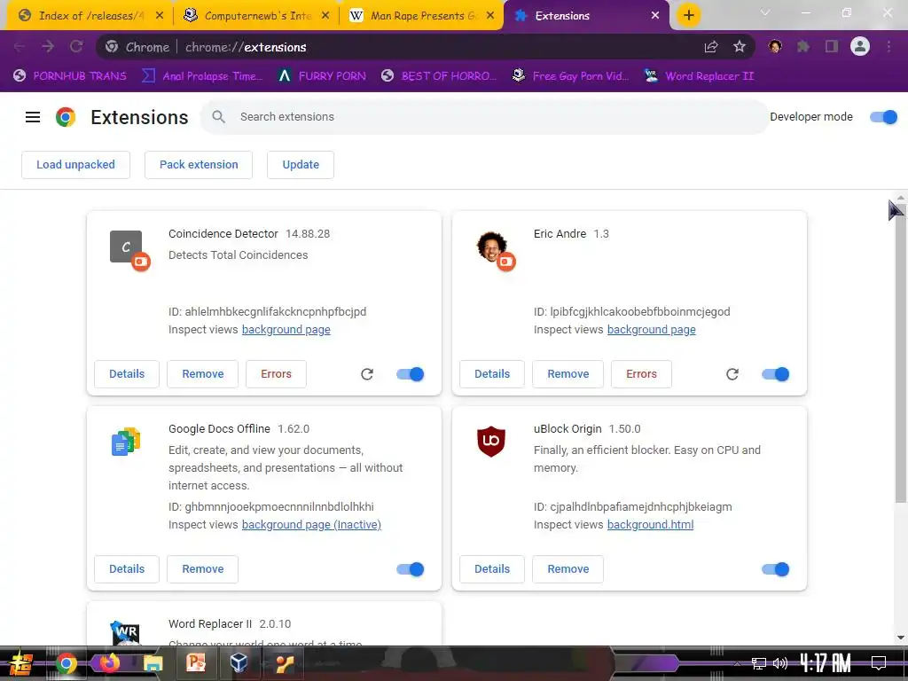Viewport: 908px width, 681px height.
Task: Disable the Eric Andre extension
Action: tap(775, 374)
